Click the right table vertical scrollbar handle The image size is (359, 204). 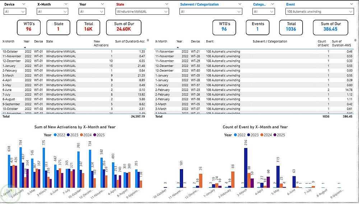355,40
